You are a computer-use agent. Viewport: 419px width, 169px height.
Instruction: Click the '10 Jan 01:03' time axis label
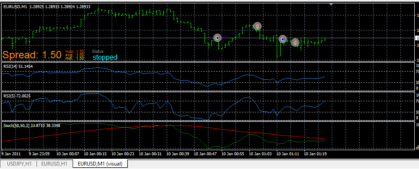pyautogui.click(x=260, y=154)
